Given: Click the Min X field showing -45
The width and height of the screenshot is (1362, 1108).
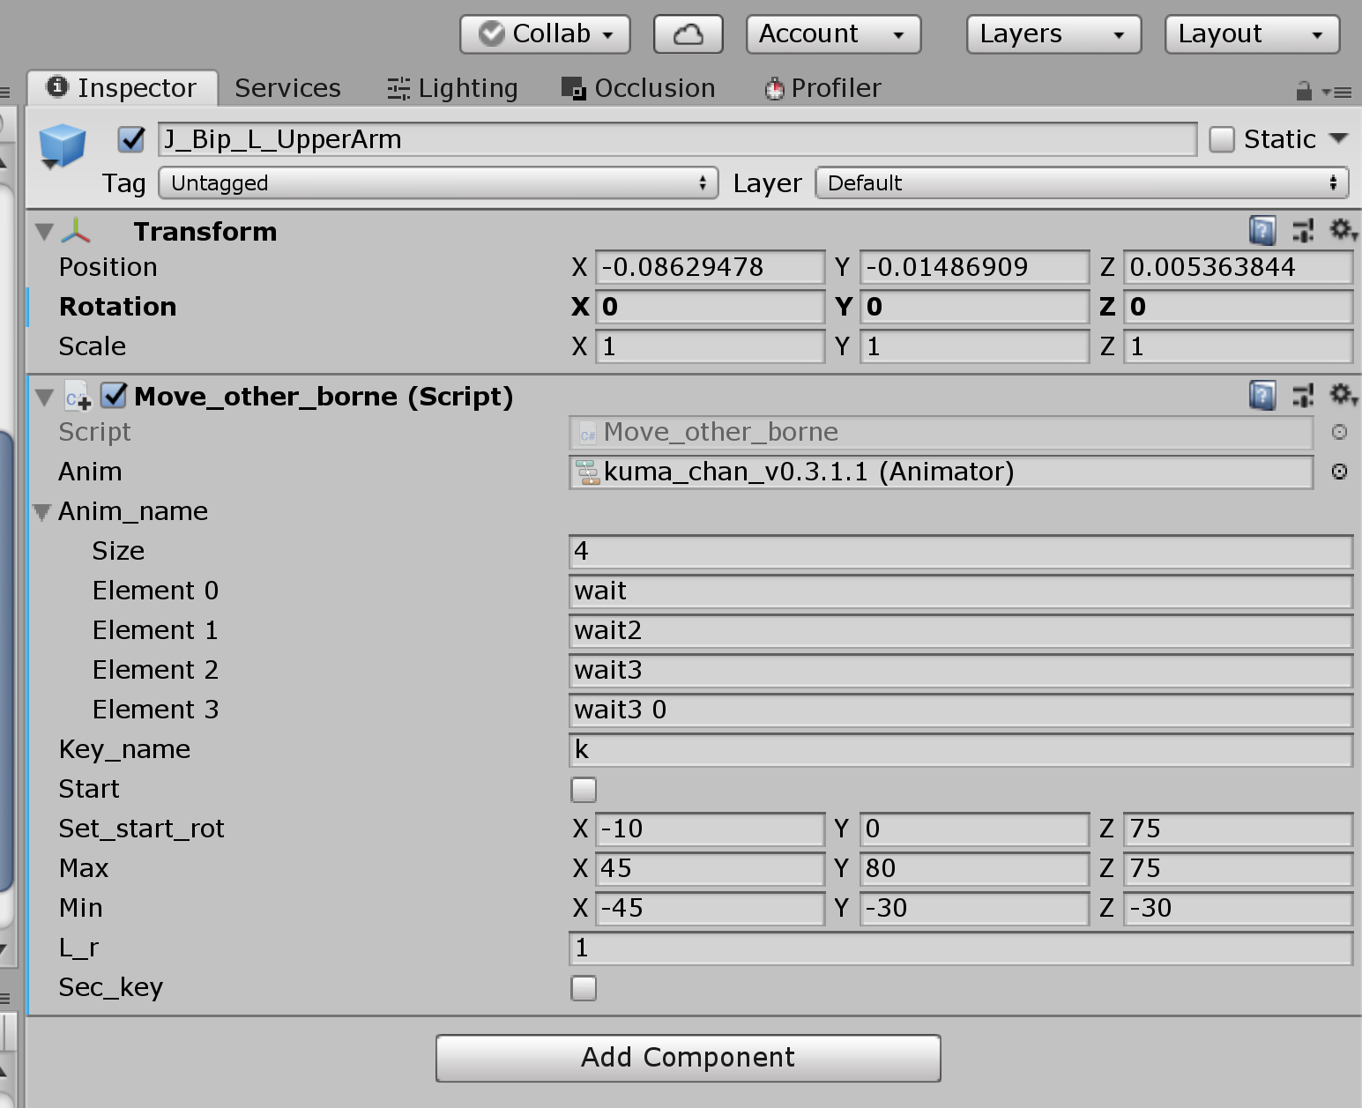Looking at the screenshot, I should (x=710, y=908).
